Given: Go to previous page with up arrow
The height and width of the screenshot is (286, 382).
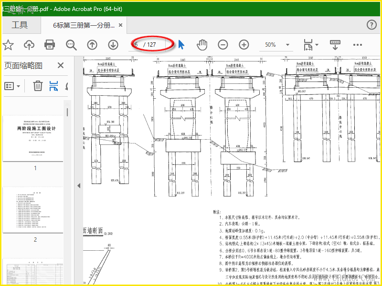Looking at the screenshot, I should [92, 45].
